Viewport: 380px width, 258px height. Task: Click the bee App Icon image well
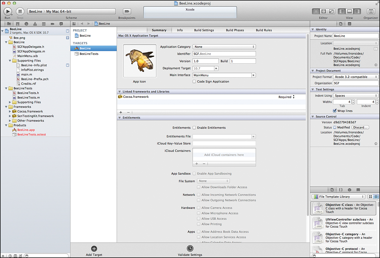[x=140, y=61]
